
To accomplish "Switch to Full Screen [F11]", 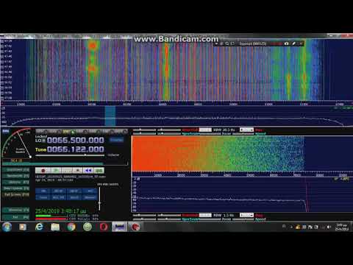I will click(16, 194).
